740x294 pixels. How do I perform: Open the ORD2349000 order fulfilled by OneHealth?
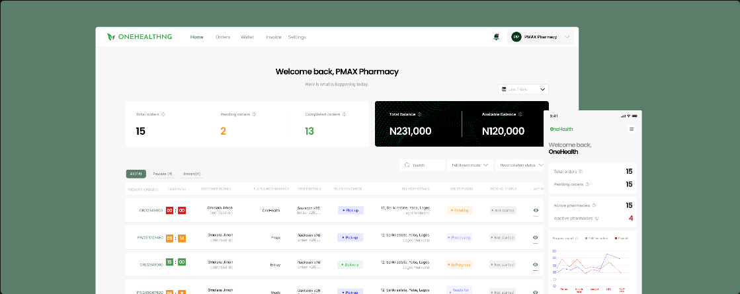(151, 211)
